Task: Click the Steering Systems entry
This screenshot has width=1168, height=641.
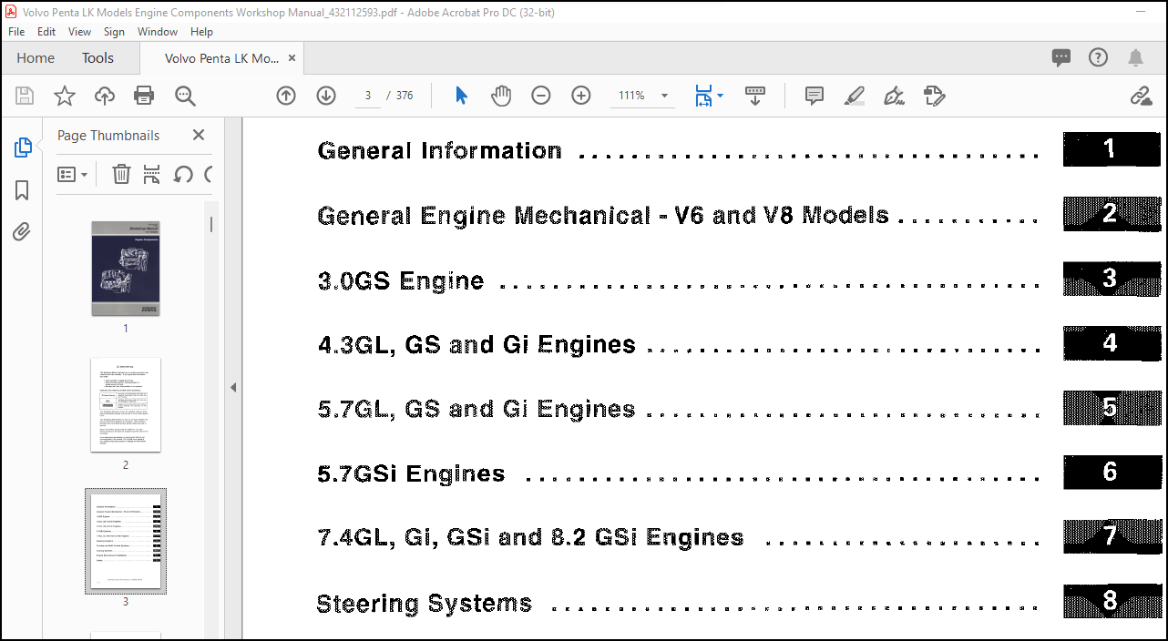Action: 425,604
